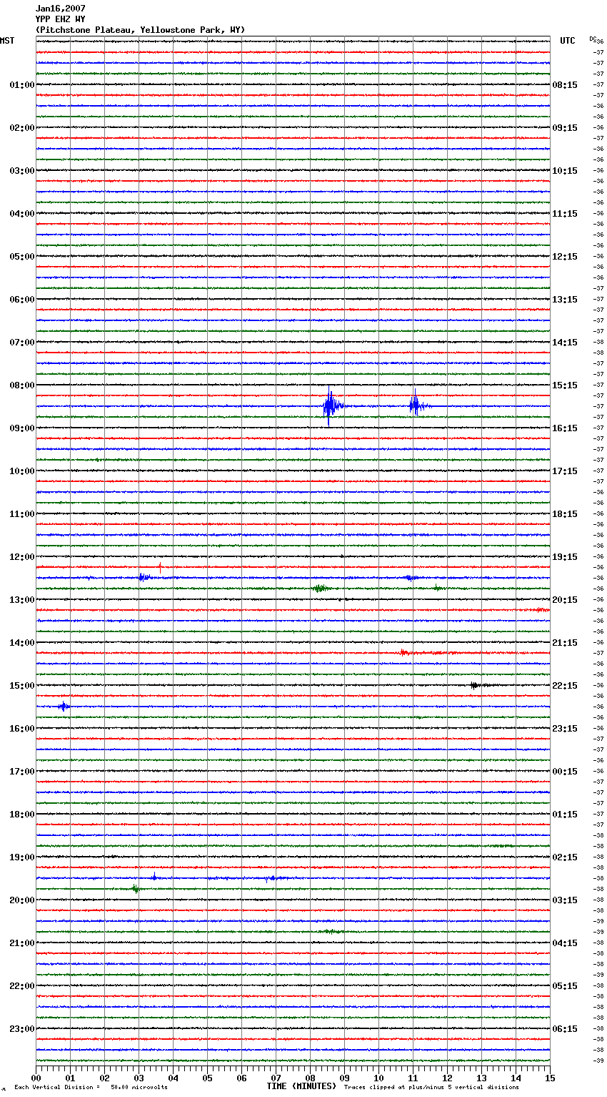The height and width of the screenshot is (1097, 607).
Task: Click the 22:15 UTC time label
Action: pyautogui.click(x=565, y=686)
